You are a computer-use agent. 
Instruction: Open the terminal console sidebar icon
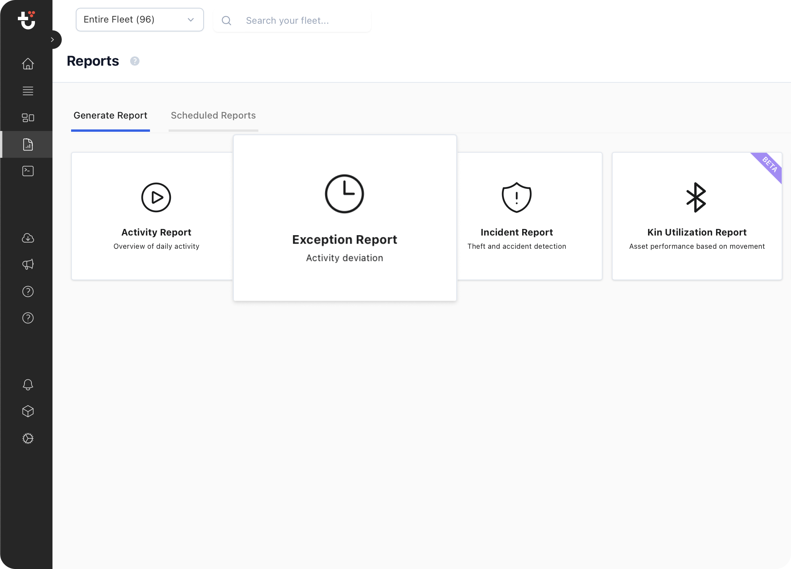[28, 171]
